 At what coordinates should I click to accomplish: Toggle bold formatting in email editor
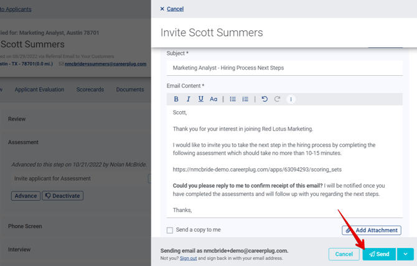click(176, 99)
